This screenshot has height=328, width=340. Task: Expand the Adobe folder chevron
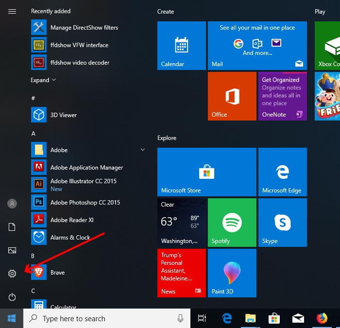[x=143, y=150]
